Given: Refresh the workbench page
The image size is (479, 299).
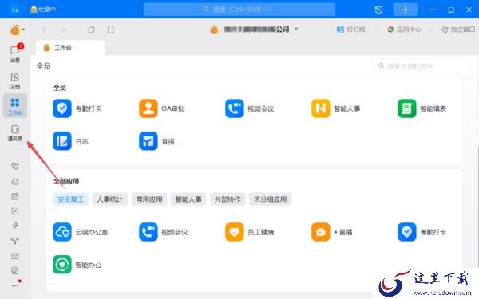Looking at the screenshot, I should (91, 30).
